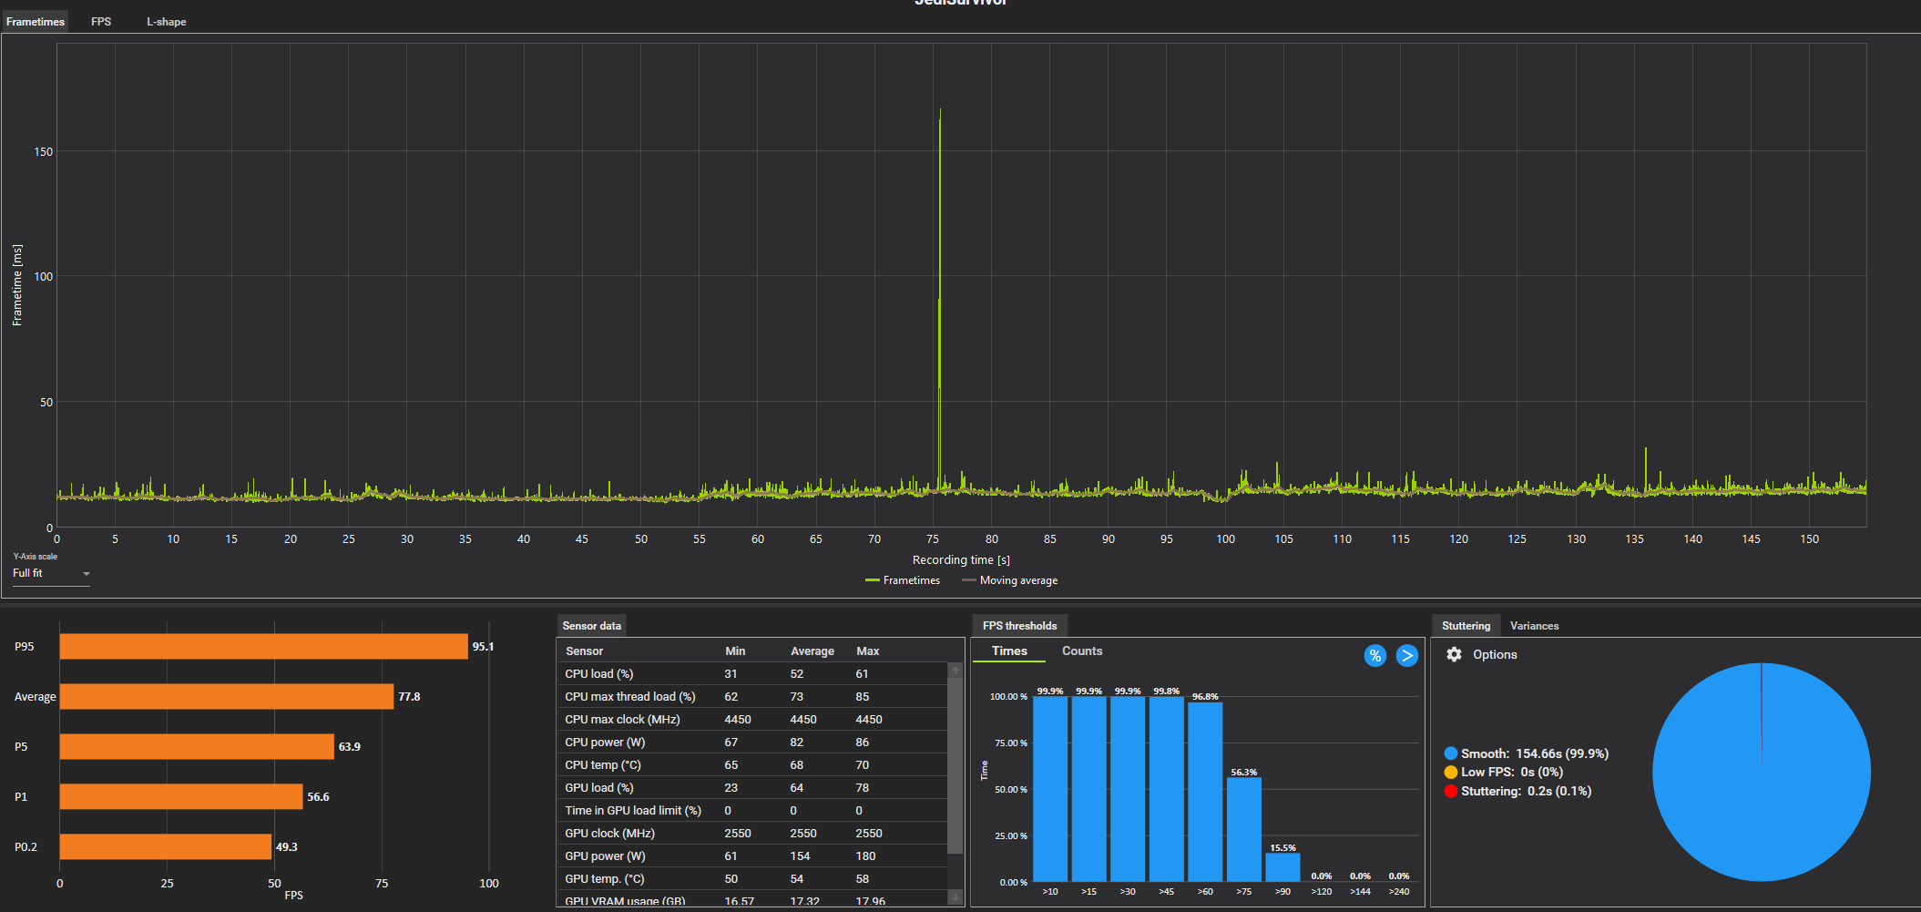1921x912 pixels.
Task: Click the Average column header in sensor table
Action: (x=812, y=651)
